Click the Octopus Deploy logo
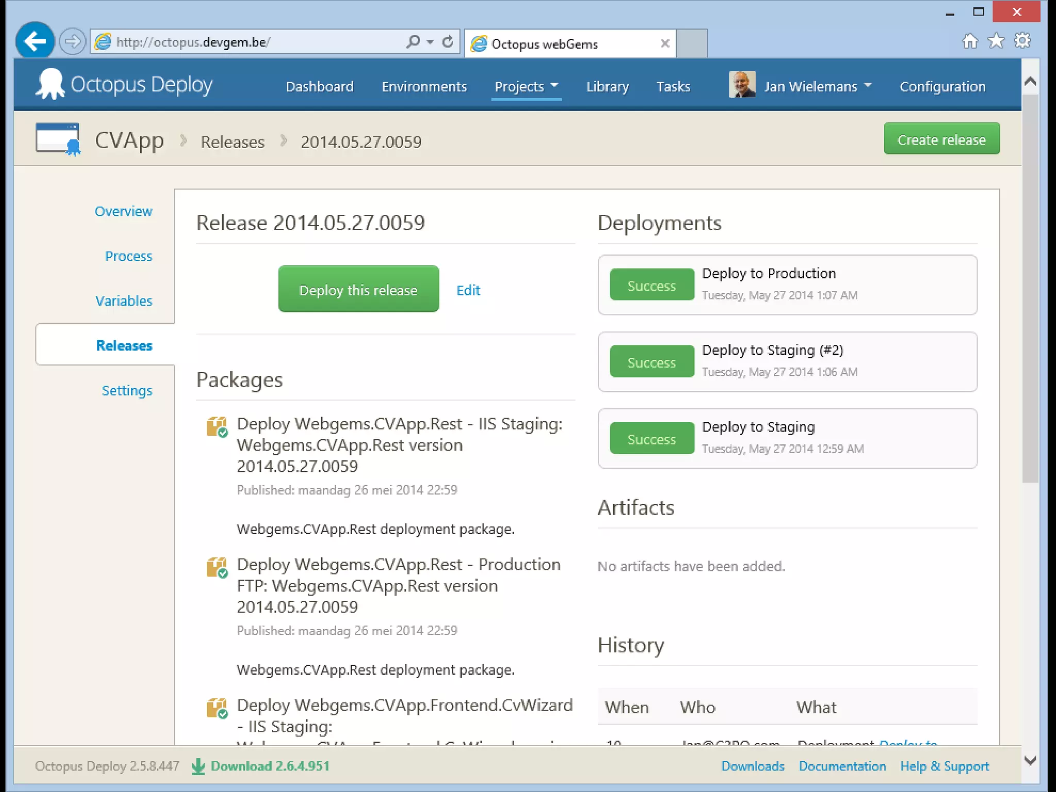This screenshot has height=792, width=1056. [x=124, y=84]
